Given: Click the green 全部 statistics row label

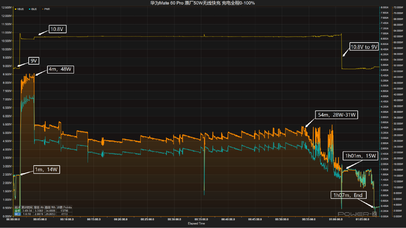Looking at the screenshot, I should click(x=17, y=211).
